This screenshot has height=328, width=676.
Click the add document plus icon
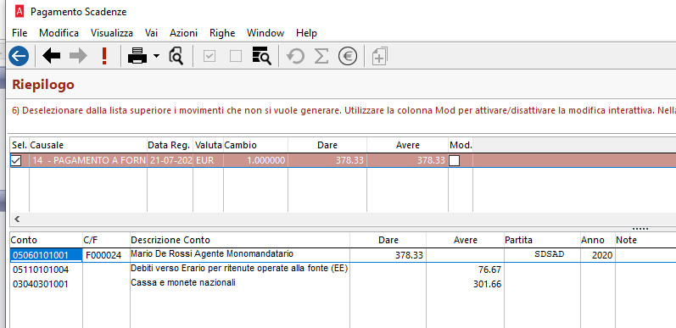[x=380, y=57]
